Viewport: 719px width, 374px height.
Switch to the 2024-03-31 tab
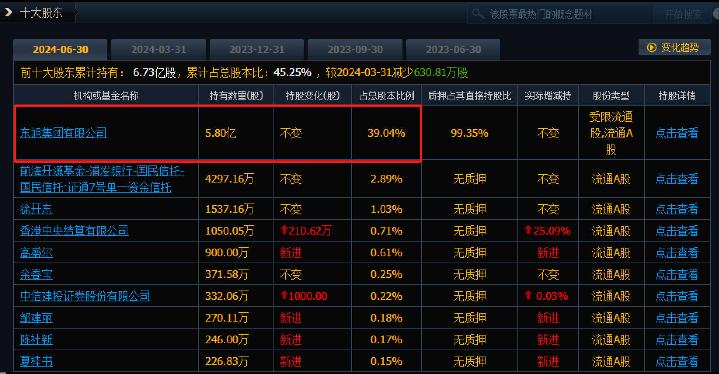[x=158, y=49]
